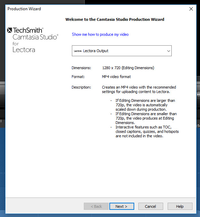
Task: Open the Lectora Output preset dropdown
Action: coord(122,51)
